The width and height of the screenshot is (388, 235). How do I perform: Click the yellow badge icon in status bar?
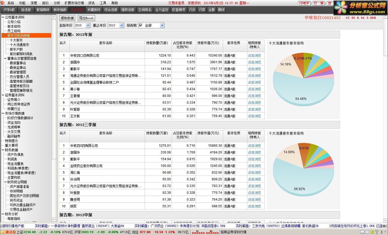[372, 232]
